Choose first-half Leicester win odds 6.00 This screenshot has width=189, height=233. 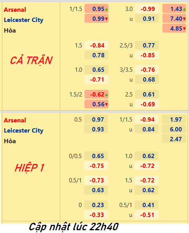click(174, 129)
